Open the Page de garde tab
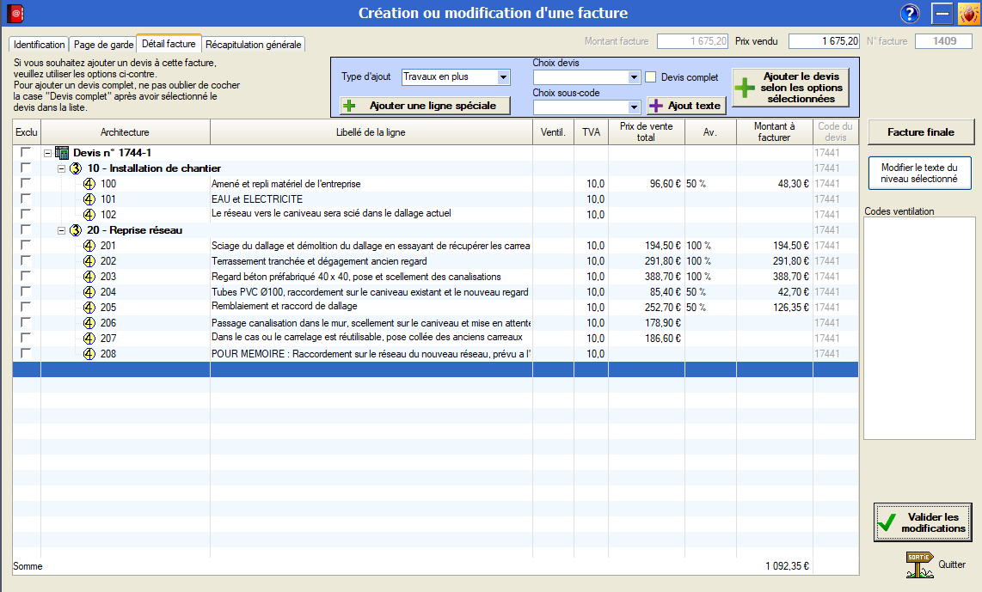Image resolution: width=982 pixels, height=592 pixels. (x=102, y=45)
